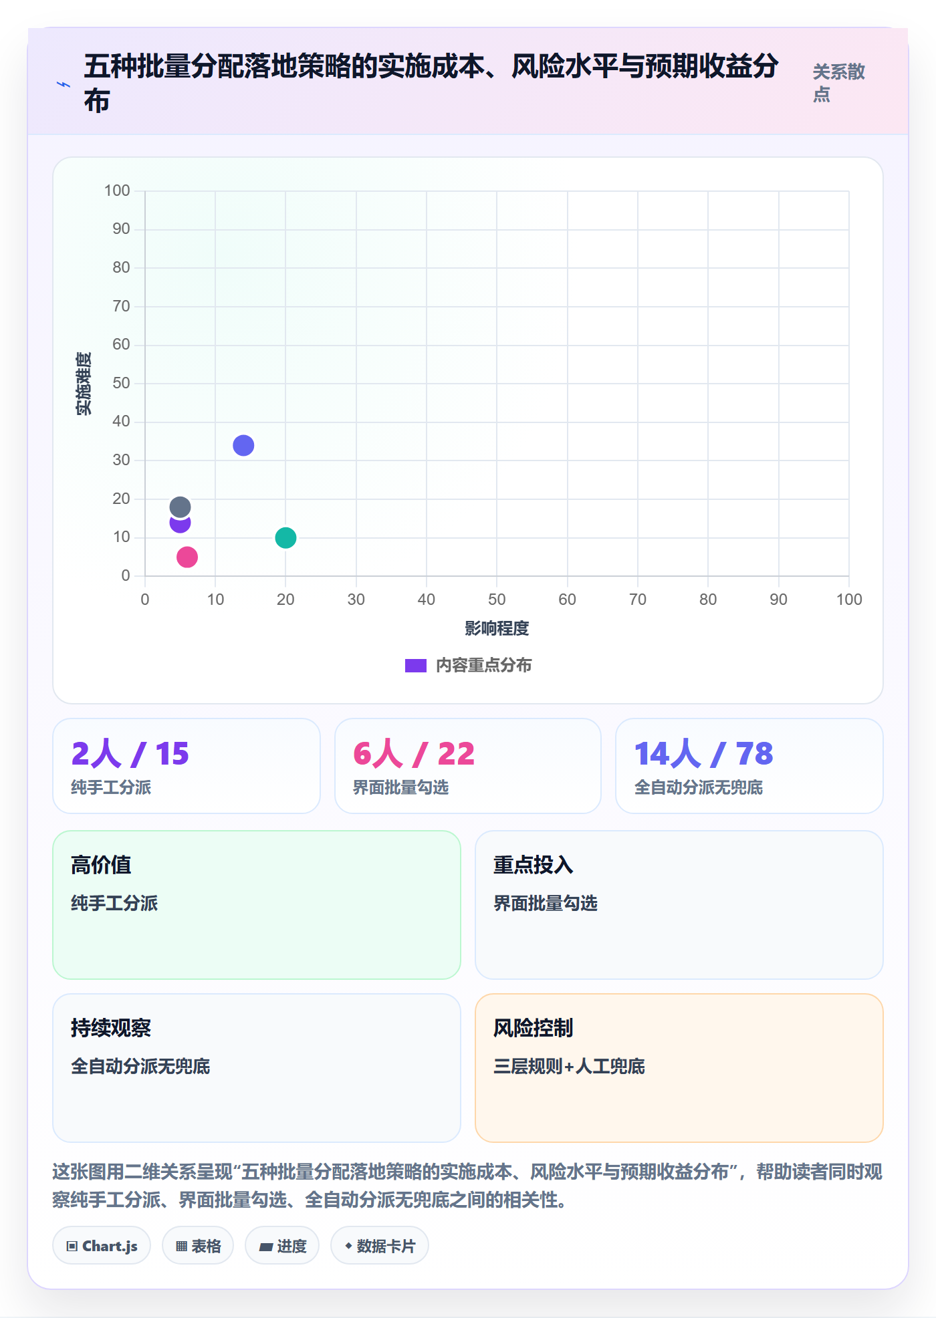
Task: Click the y-axis tick label 100
Action: tap(117, 190)
